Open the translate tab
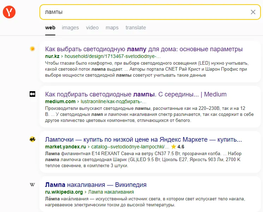The image size is (263, 212). coord(136,28)
